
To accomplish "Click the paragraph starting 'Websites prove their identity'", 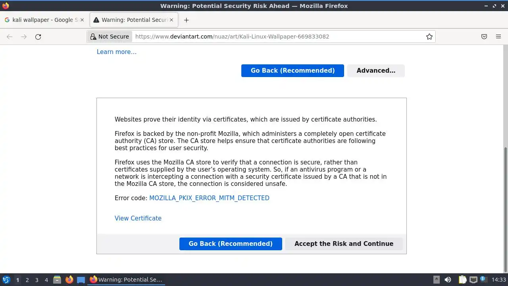I will [246, 119].
